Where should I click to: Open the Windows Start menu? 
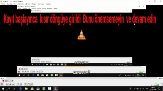tap(3, 89)
